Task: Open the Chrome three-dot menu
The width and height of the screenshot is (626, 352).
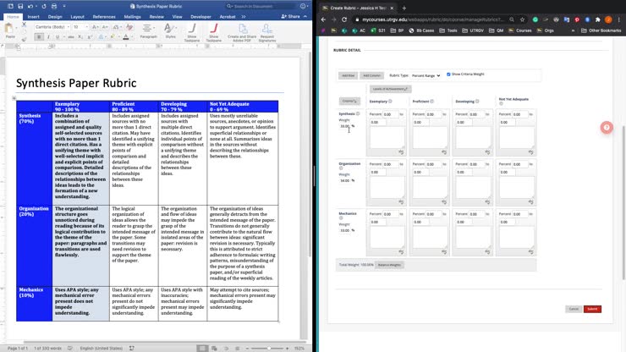Action: click(619, 19)
